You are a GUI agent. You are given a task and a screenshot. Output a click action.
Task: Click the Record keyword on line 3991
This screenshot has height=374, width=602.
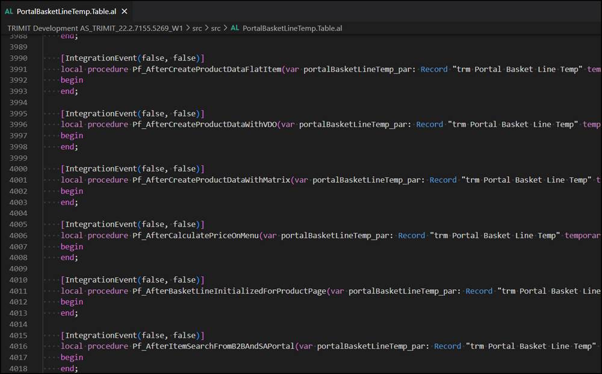tap(433, 69)
